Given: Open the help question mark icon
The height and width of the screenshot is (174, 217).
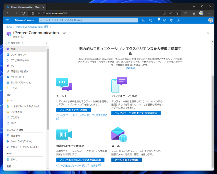Looking at the screenshot, I should pyautogui.click(x=172, y=20).
